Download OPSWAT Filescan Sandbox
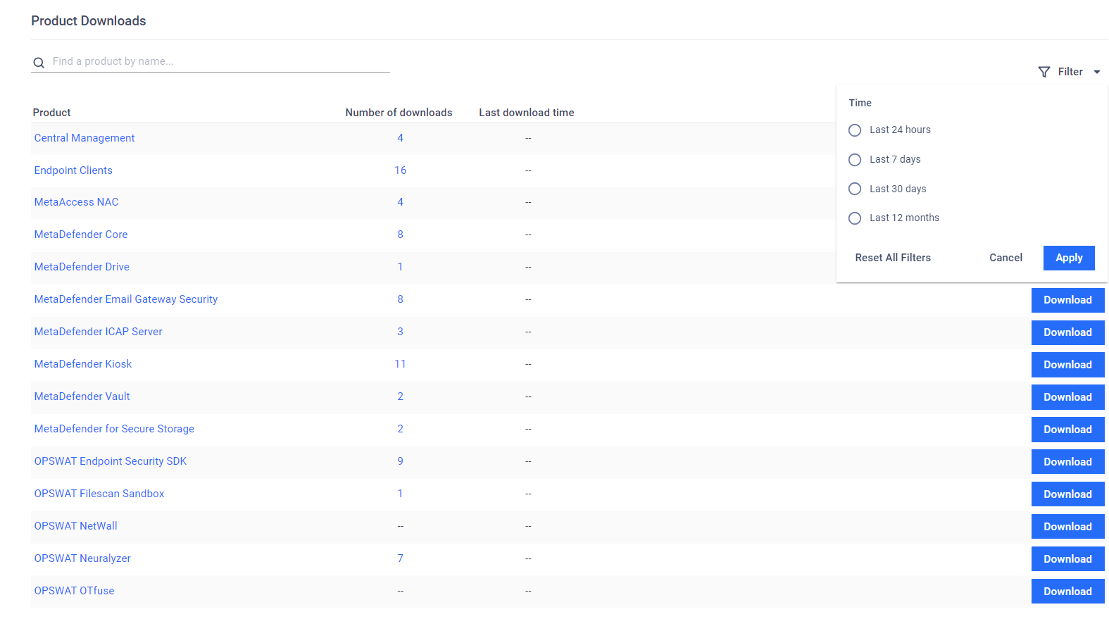1109x619 pixels. [x=1067, y=494]
